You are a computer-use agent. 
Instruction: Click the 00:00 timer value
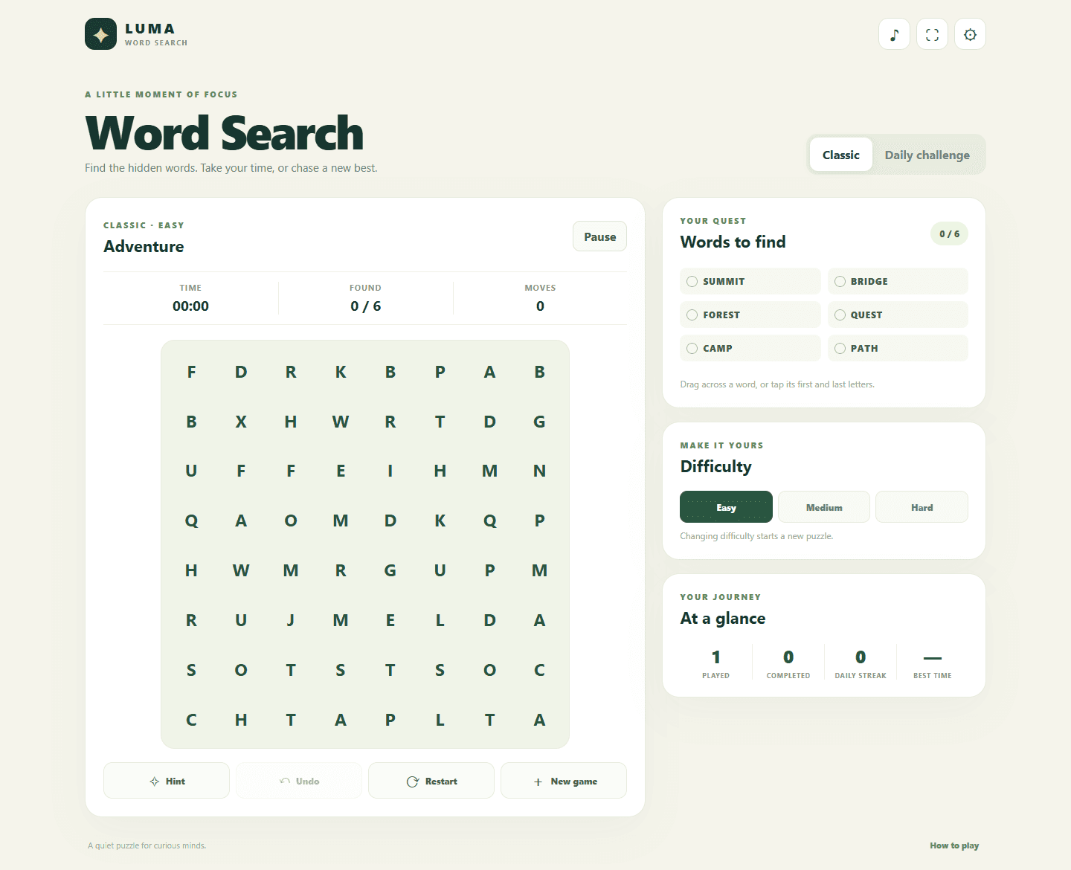tap(190, 306)
